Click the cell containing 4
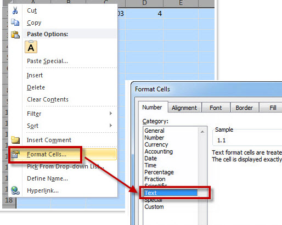The height and width of the screenshot is (225, 282). click(x=144, y=14)
